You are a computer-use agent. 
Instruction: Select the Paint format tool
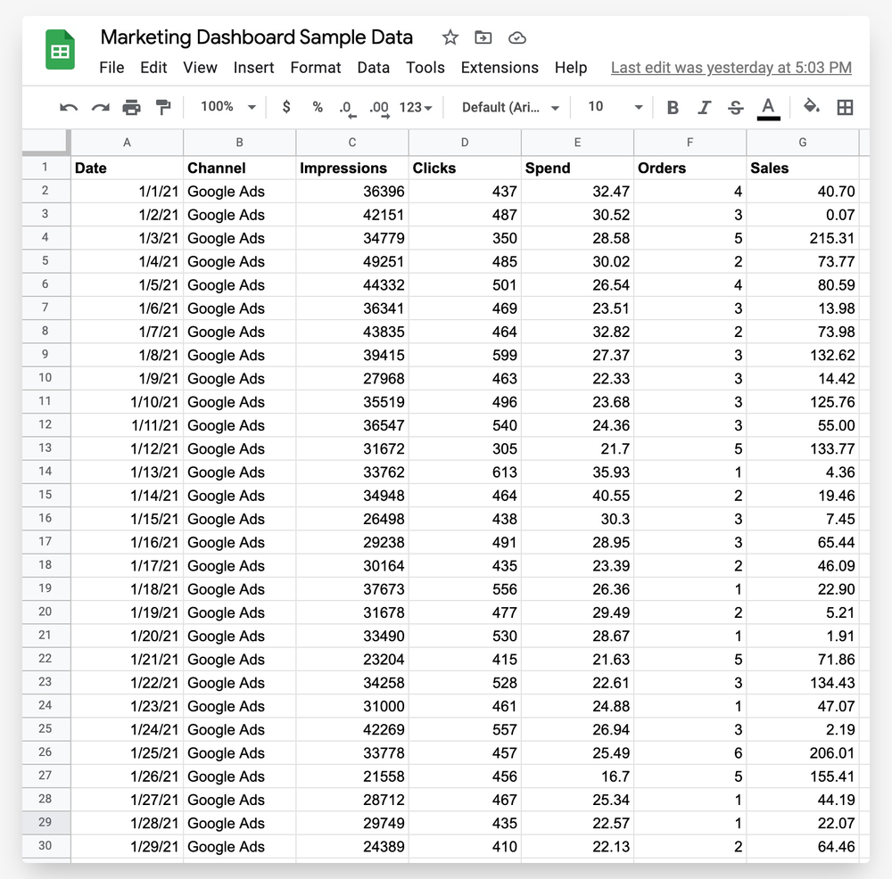[163, 106]
